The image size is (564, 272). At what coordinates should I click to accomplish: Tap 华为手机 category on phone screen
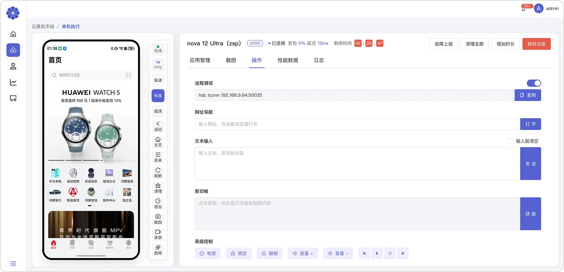click(55, 176)
